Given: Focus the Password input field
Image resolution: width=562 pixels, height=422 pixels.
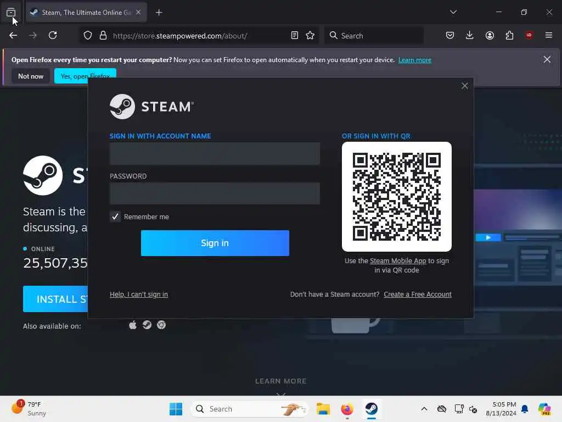Looking at the screenshot, I should coord(215,193).
